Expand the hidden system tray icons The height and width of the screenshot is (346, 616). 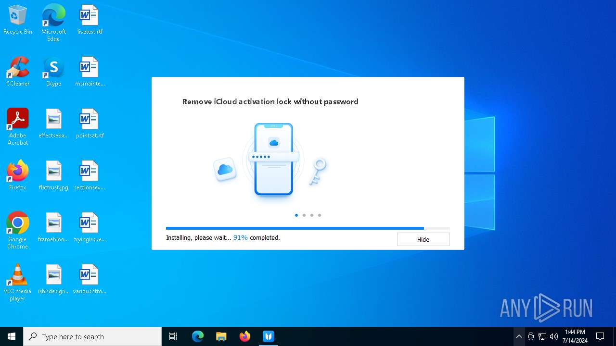[519, 336]
